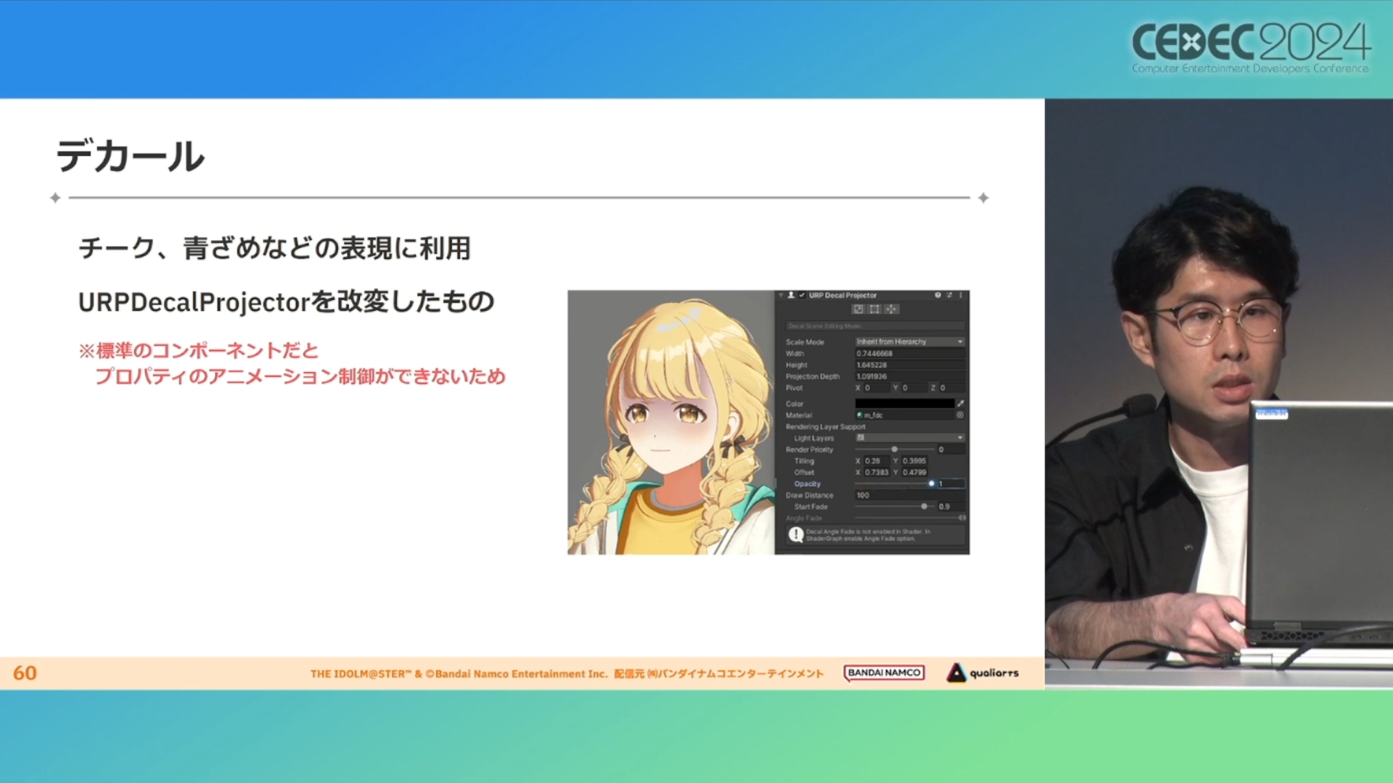Select the decal scale editing tool
The width and height of the screenshot is (1393, 783).
click(858, 310)
